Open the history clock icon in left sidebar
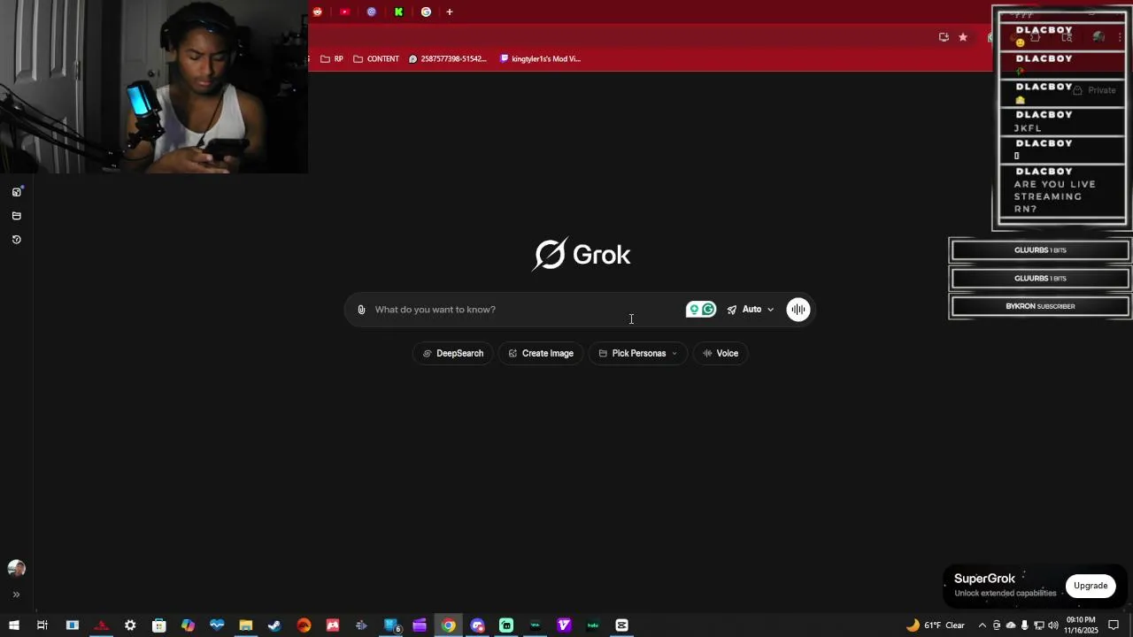1133x637 pixels. (16, 240)
